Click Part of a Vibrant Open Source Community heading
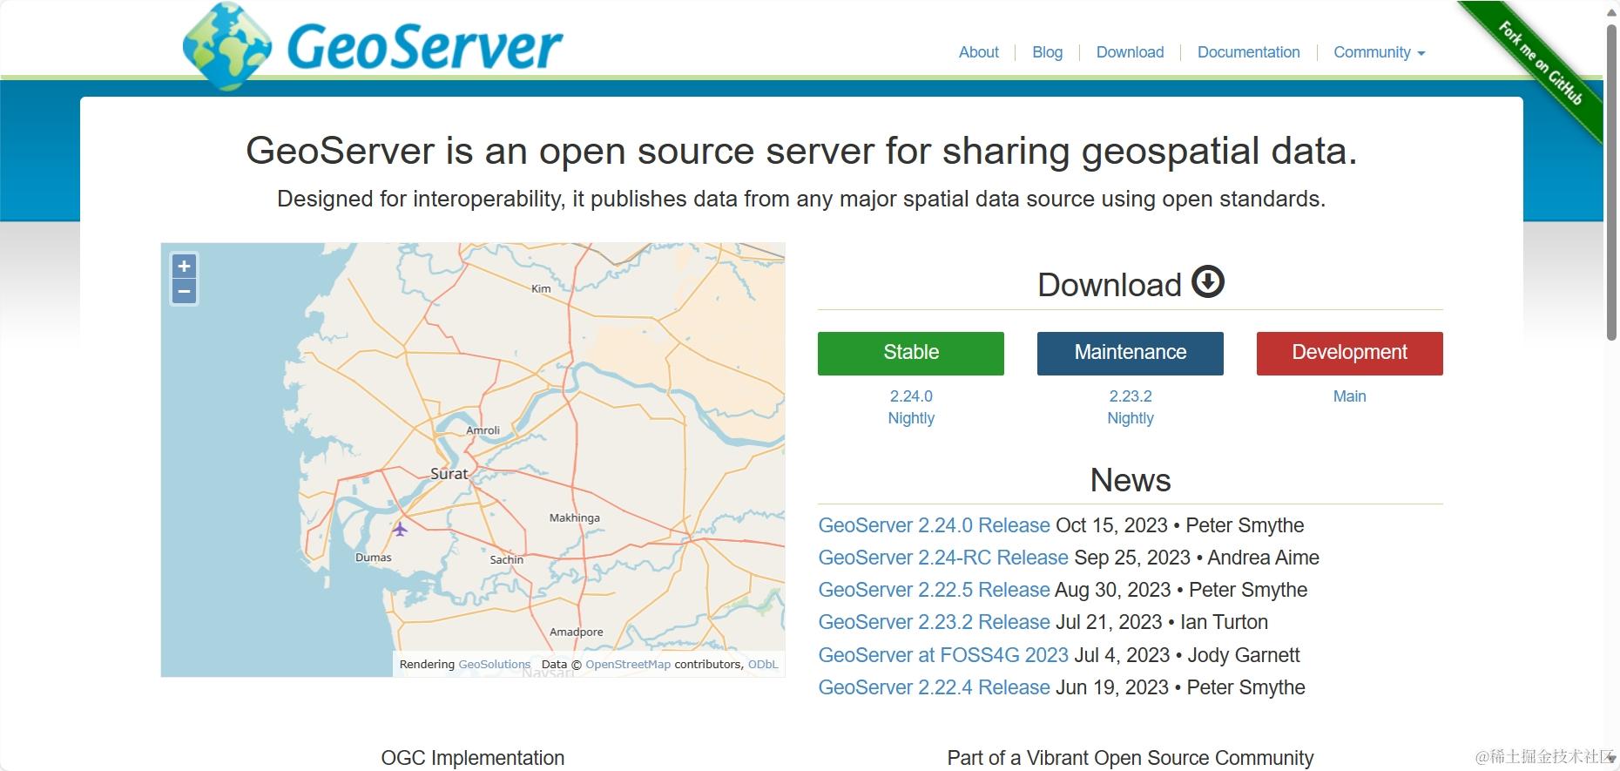This screenshot has height=771, width=1620. tap(1131, 758)
